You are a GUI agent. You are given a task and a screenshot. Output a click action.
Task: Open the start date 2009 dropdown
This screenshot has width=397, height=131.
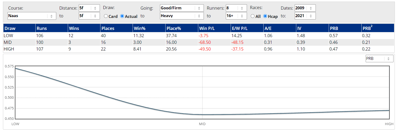305,8
